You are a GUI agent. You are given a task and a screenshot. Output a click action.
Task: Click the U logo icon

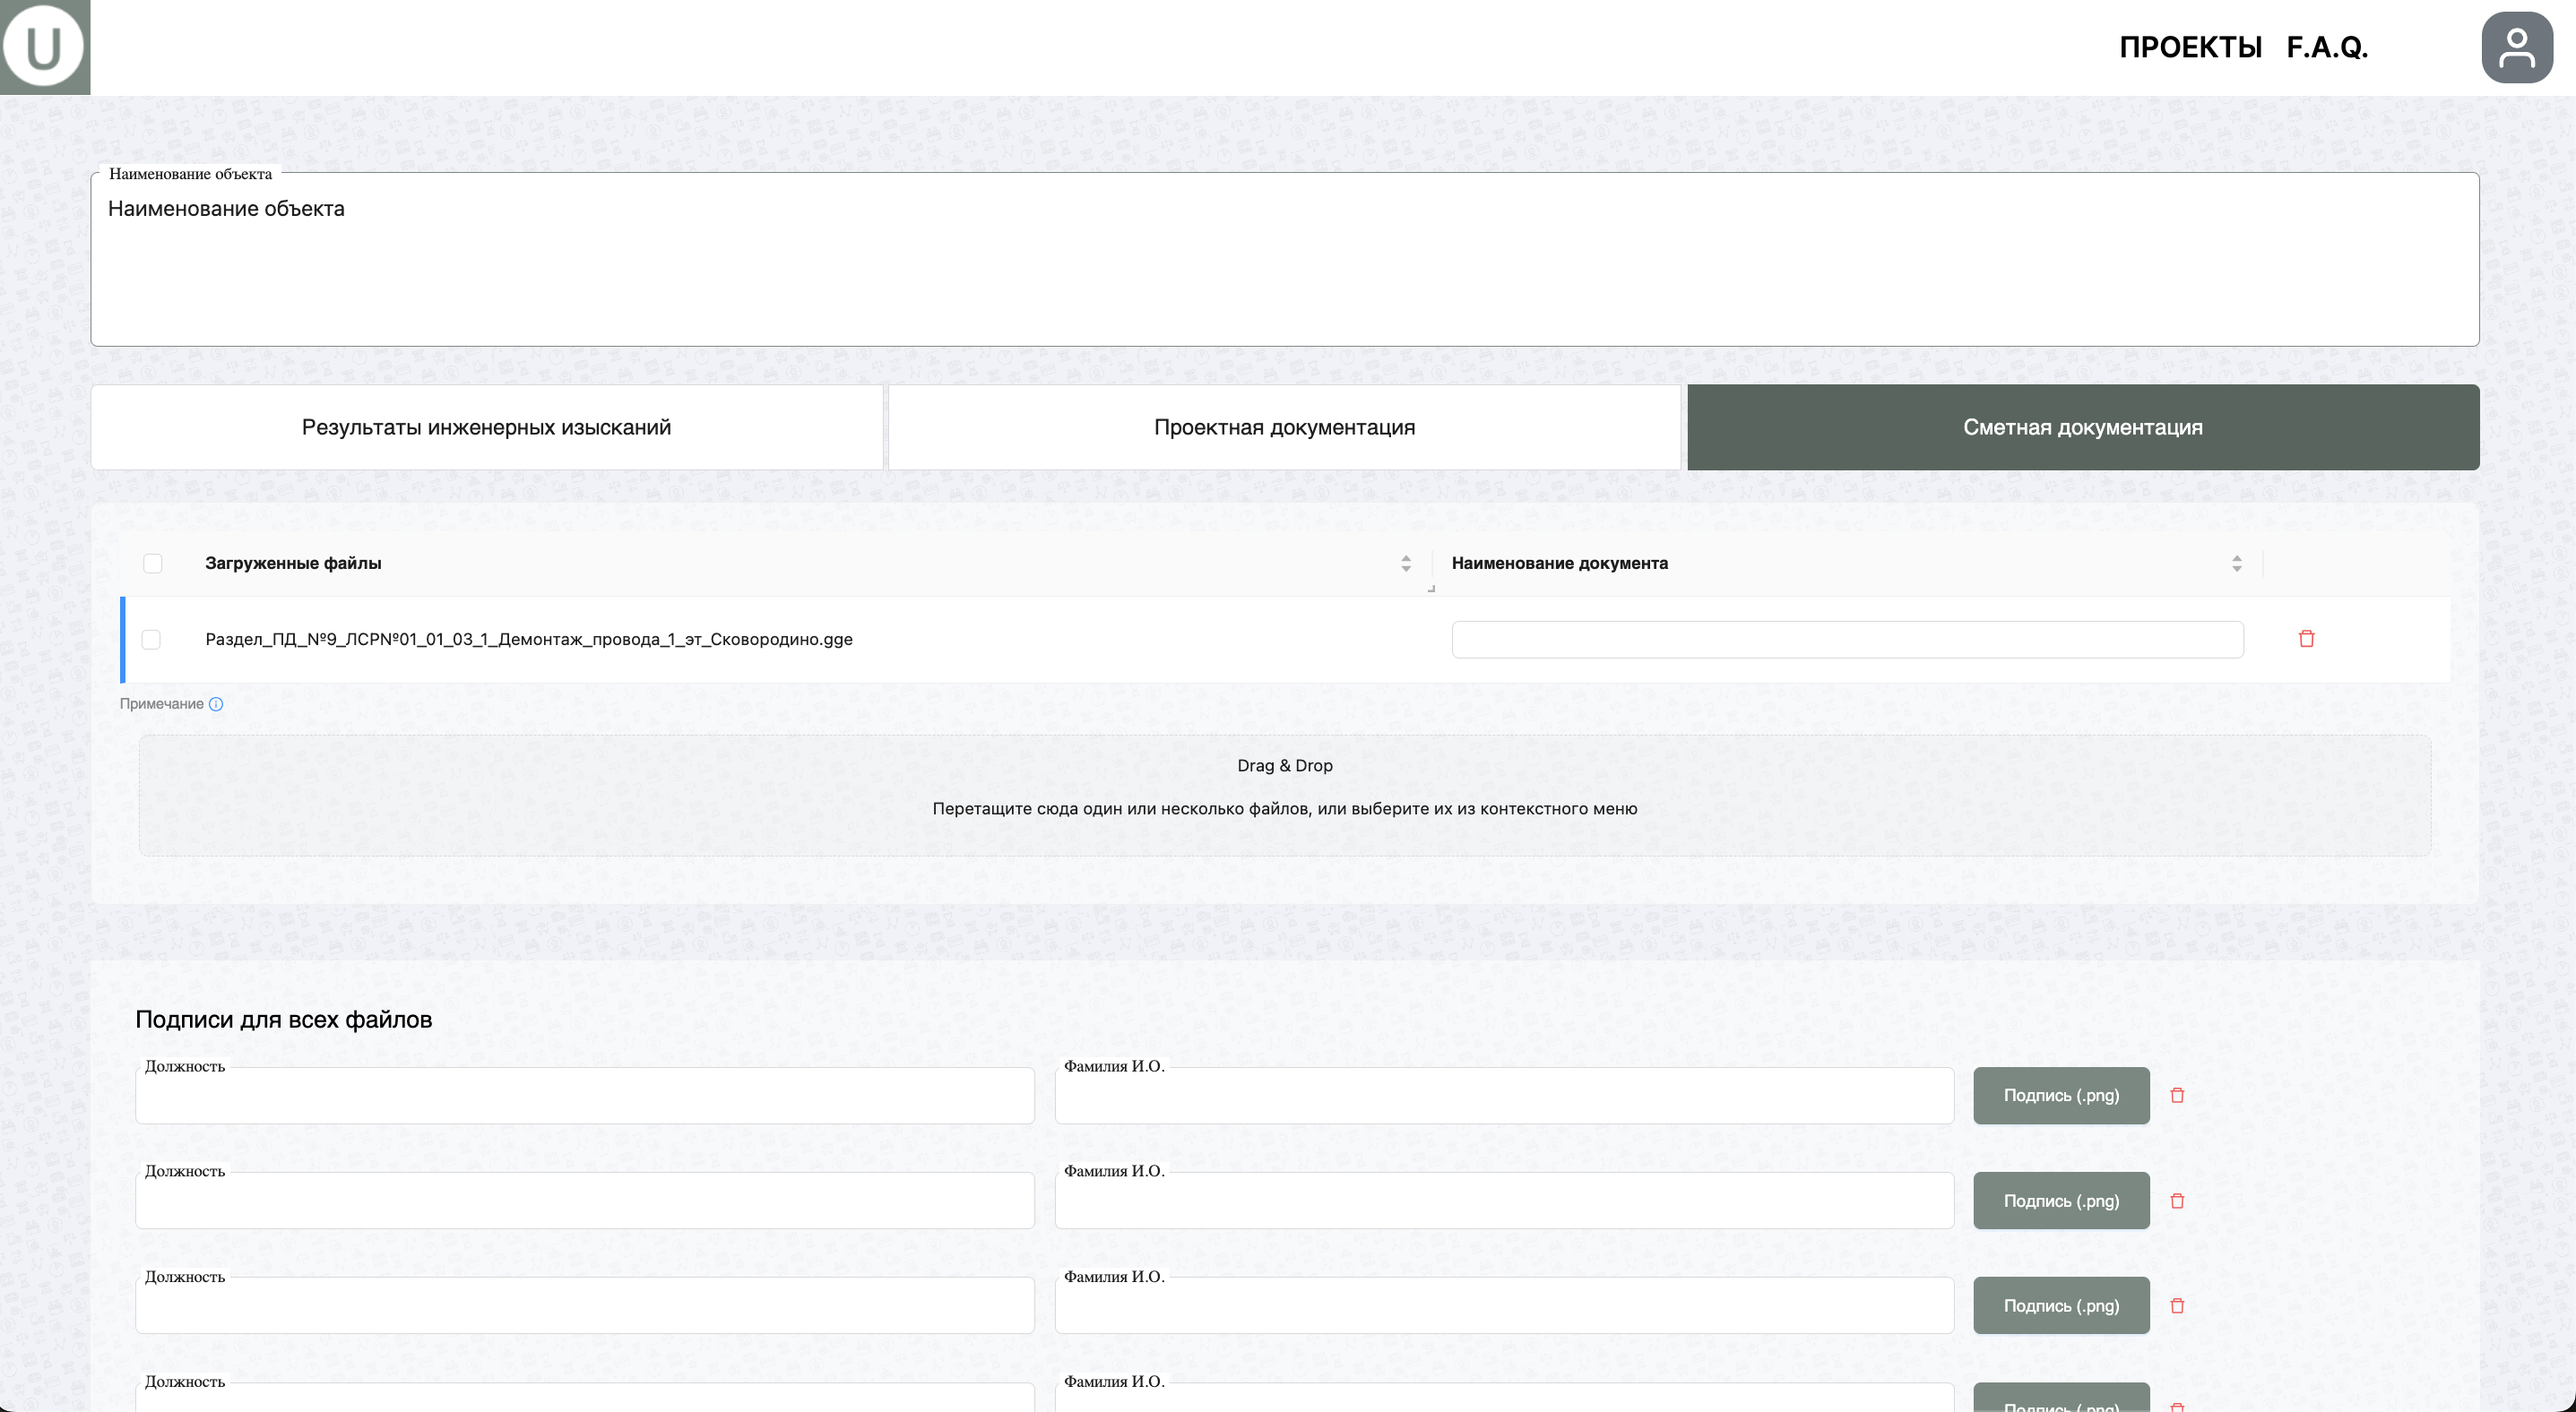[44, 47]
